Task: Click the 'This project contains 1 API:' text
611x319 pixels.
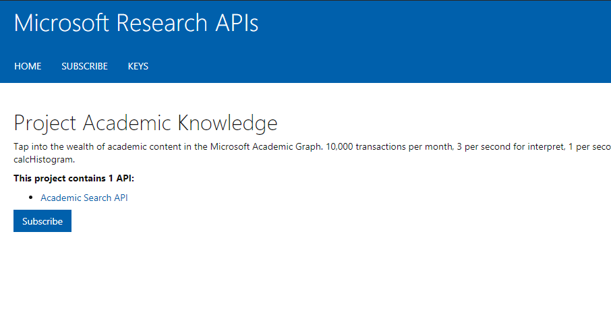Action: (74, 179)
